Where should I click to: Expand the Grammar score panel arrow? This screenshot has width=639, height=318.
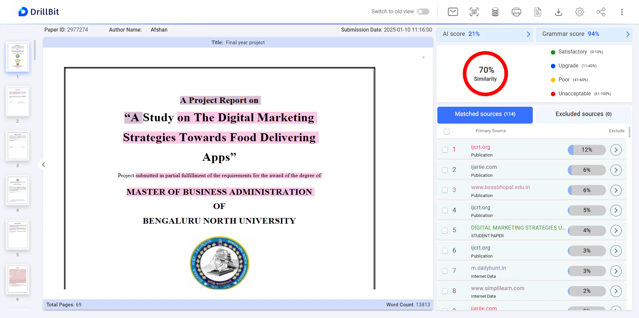(628, 34)
